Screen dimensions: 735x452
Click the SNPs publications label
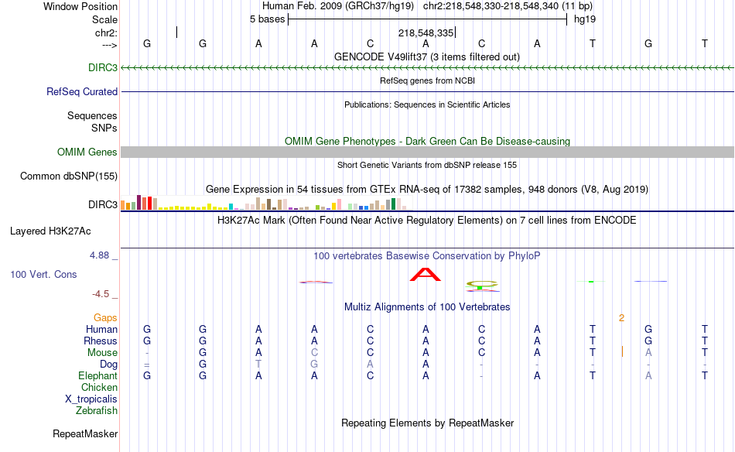pos(104,128)
